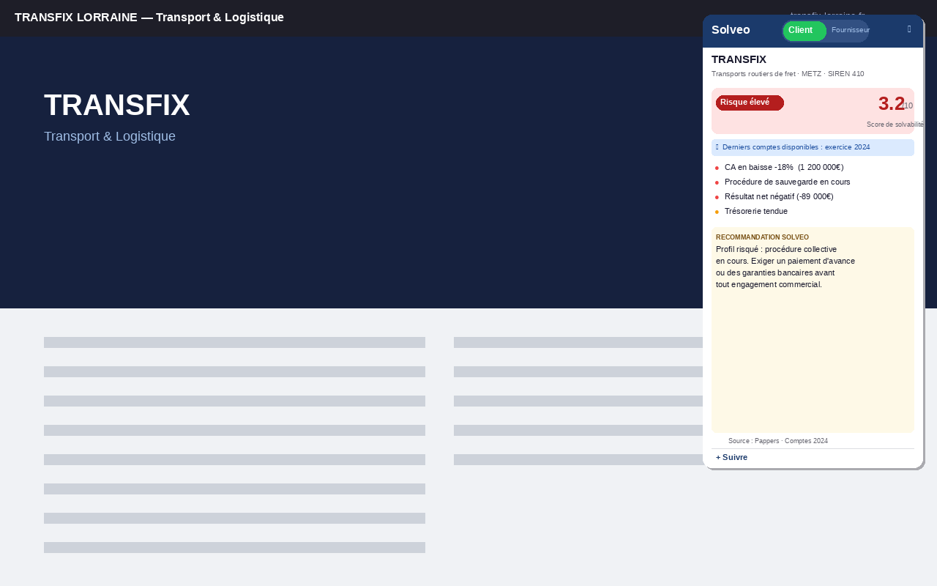Image resolution: width=937 pixels, height=586 pixels.
Task: Click the Risque élevé badge
Action: point(750,103)
